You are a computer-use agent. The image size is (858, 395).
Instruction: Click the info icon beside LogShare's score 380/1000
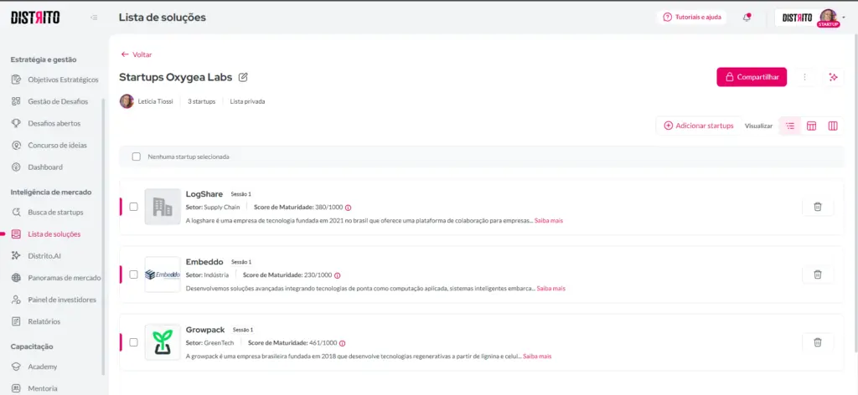(x=348, y=208)
